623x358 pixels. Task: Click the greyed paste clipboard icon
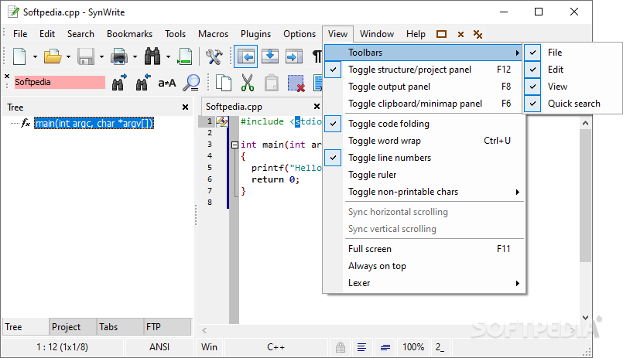[272, 83]
